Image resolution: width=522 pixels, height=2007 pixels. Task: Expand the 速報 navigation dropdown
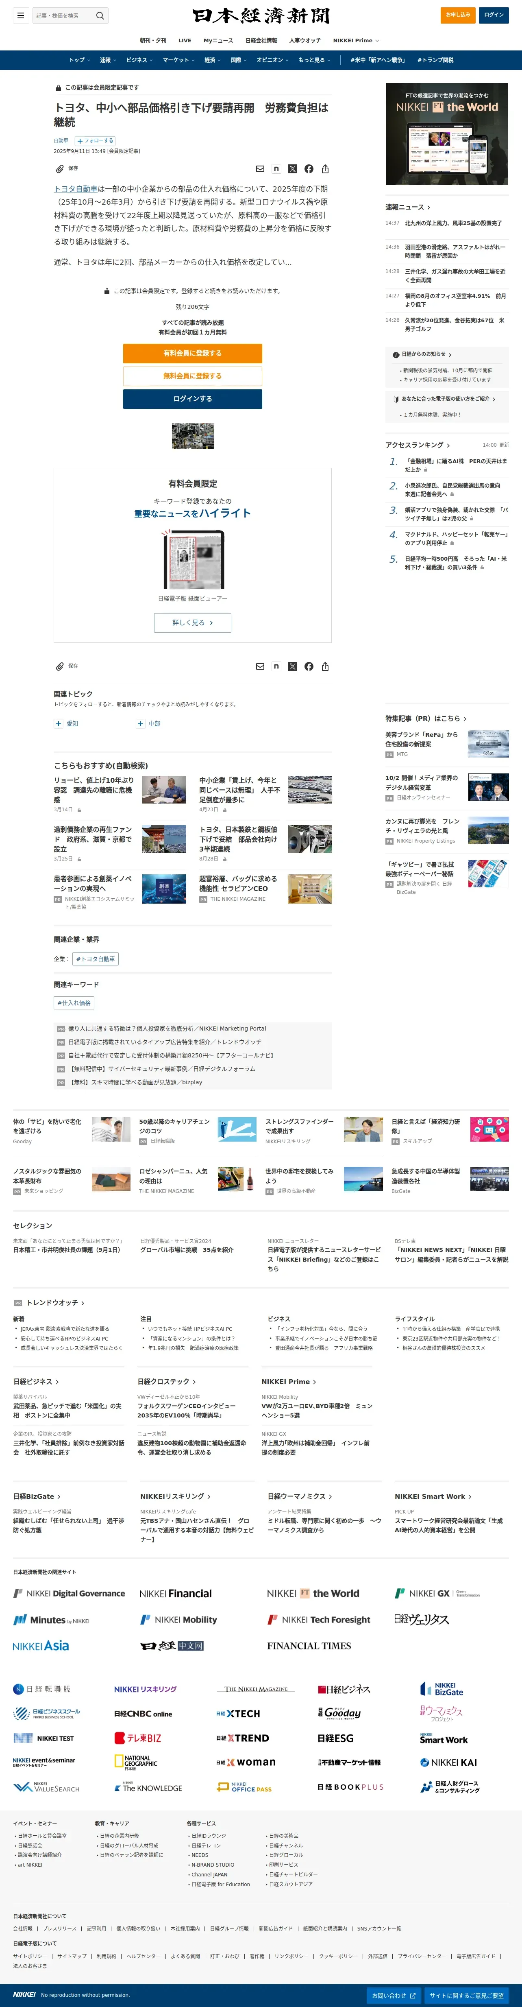click(x=108, y=60)
